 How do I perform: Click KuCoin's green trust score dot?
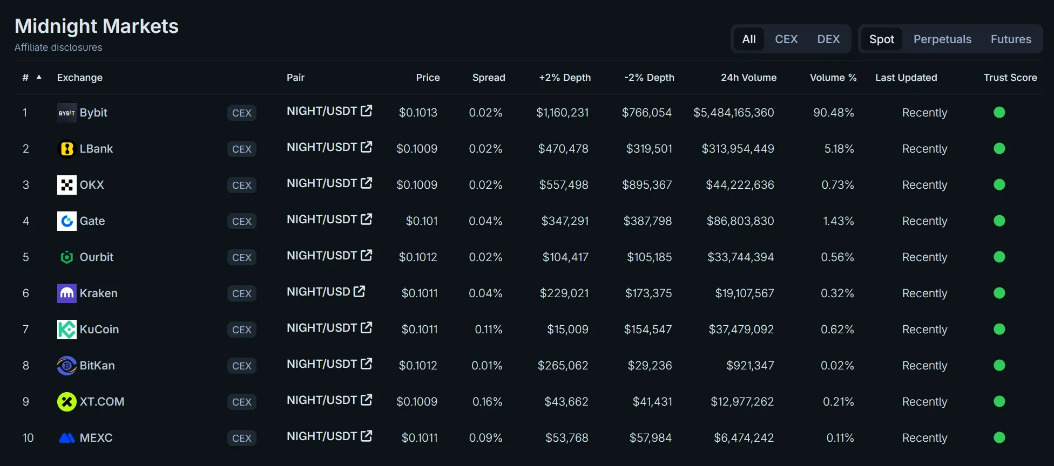coord(999,329)
